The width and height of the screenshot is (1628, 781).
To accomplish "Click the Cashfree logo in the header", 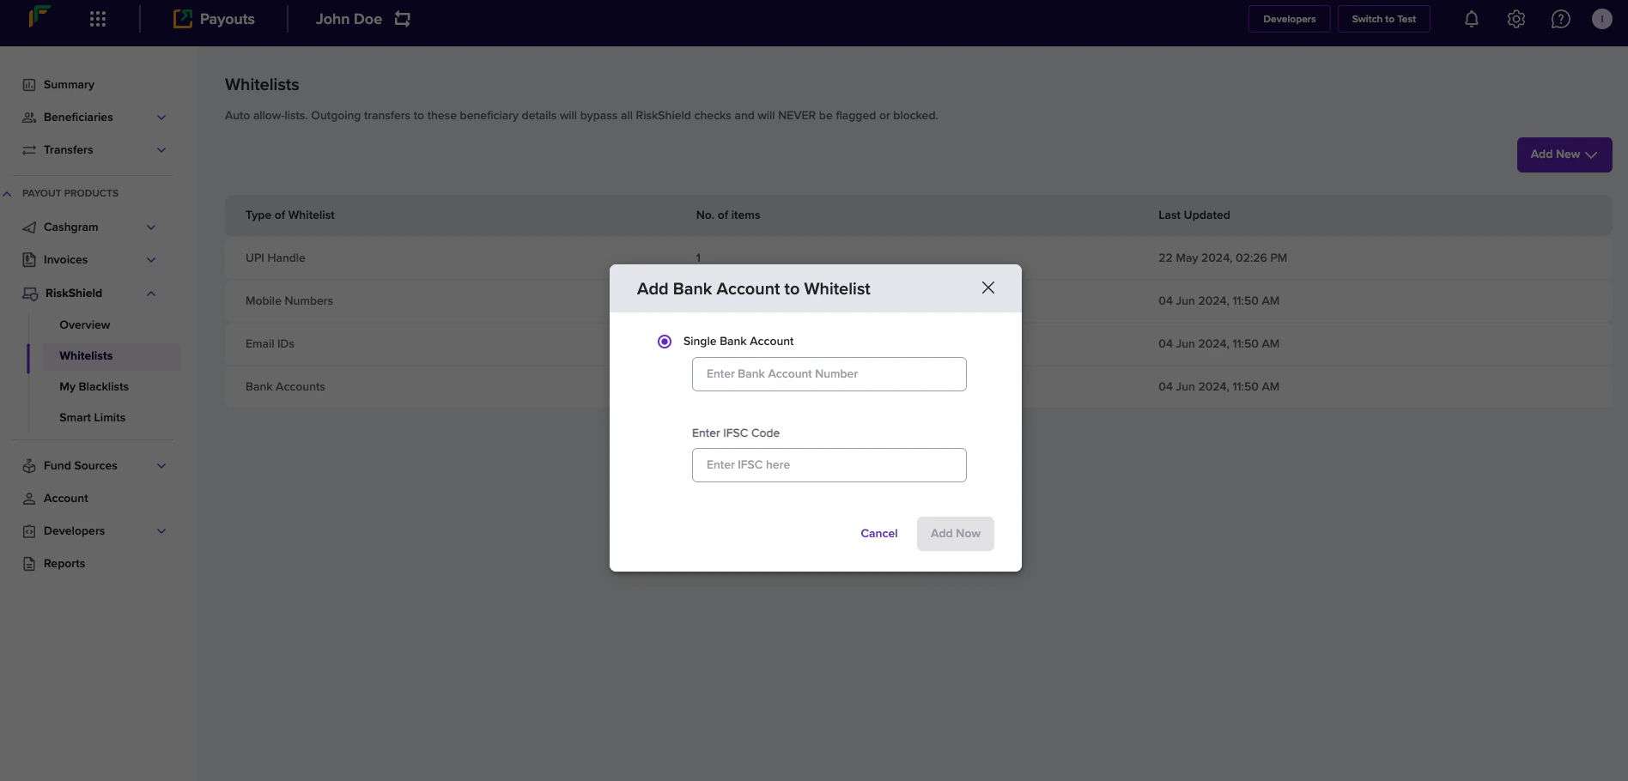I will [x=39, y=16].
